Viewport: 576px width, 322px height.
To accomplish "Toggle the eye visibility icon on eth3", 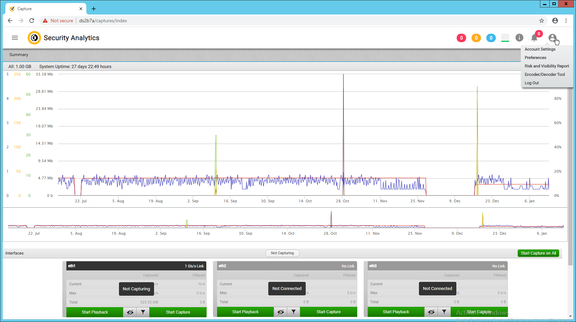I will (431, 312).
